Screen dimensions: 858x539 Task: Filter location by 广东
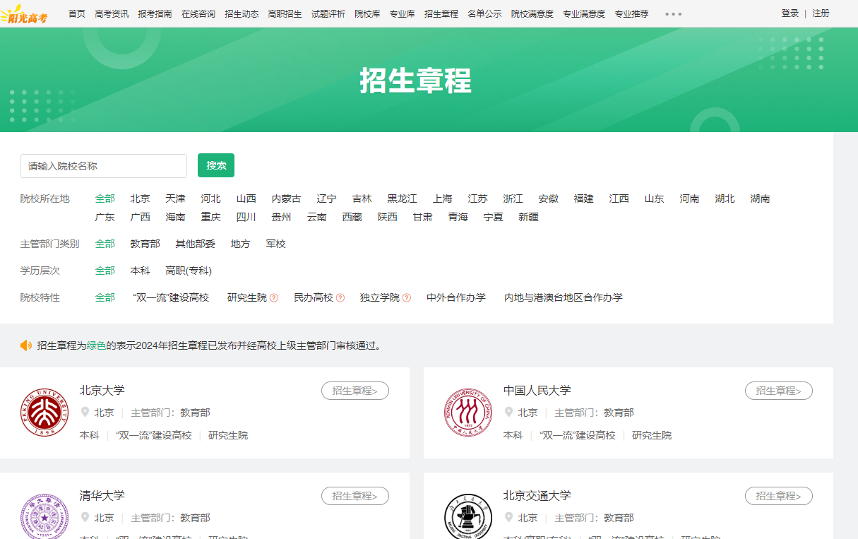(x=105, y=218)
